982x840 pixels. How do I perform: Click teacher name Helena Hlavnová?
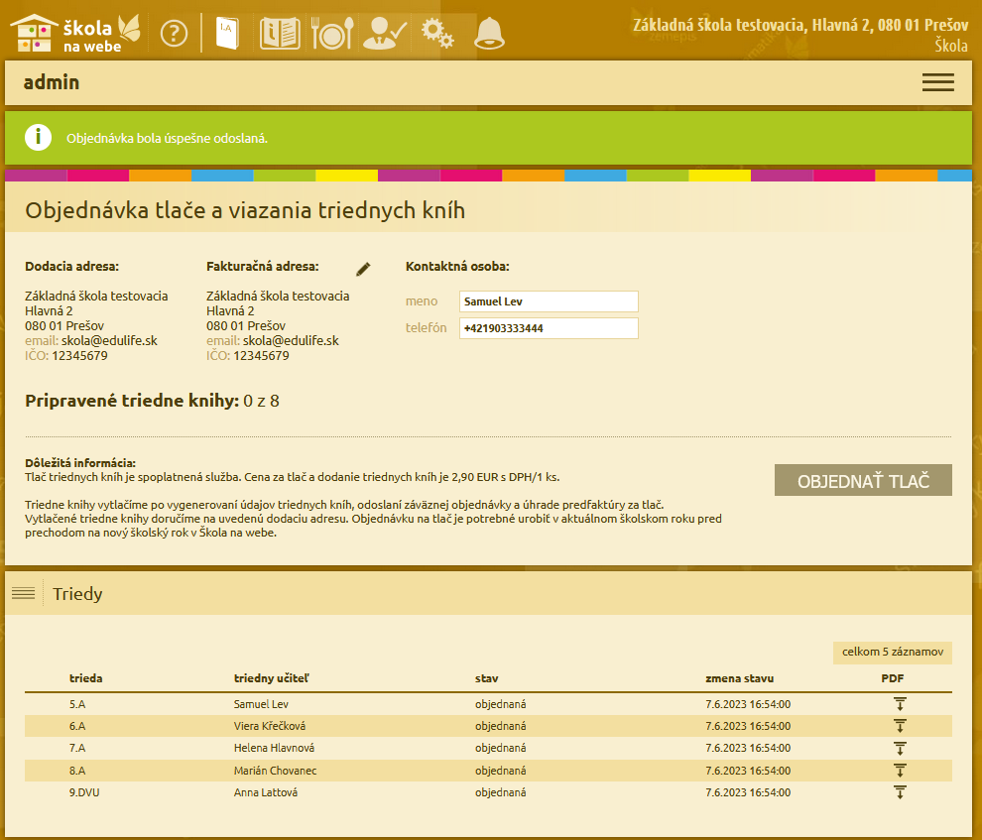coord(275,748)
